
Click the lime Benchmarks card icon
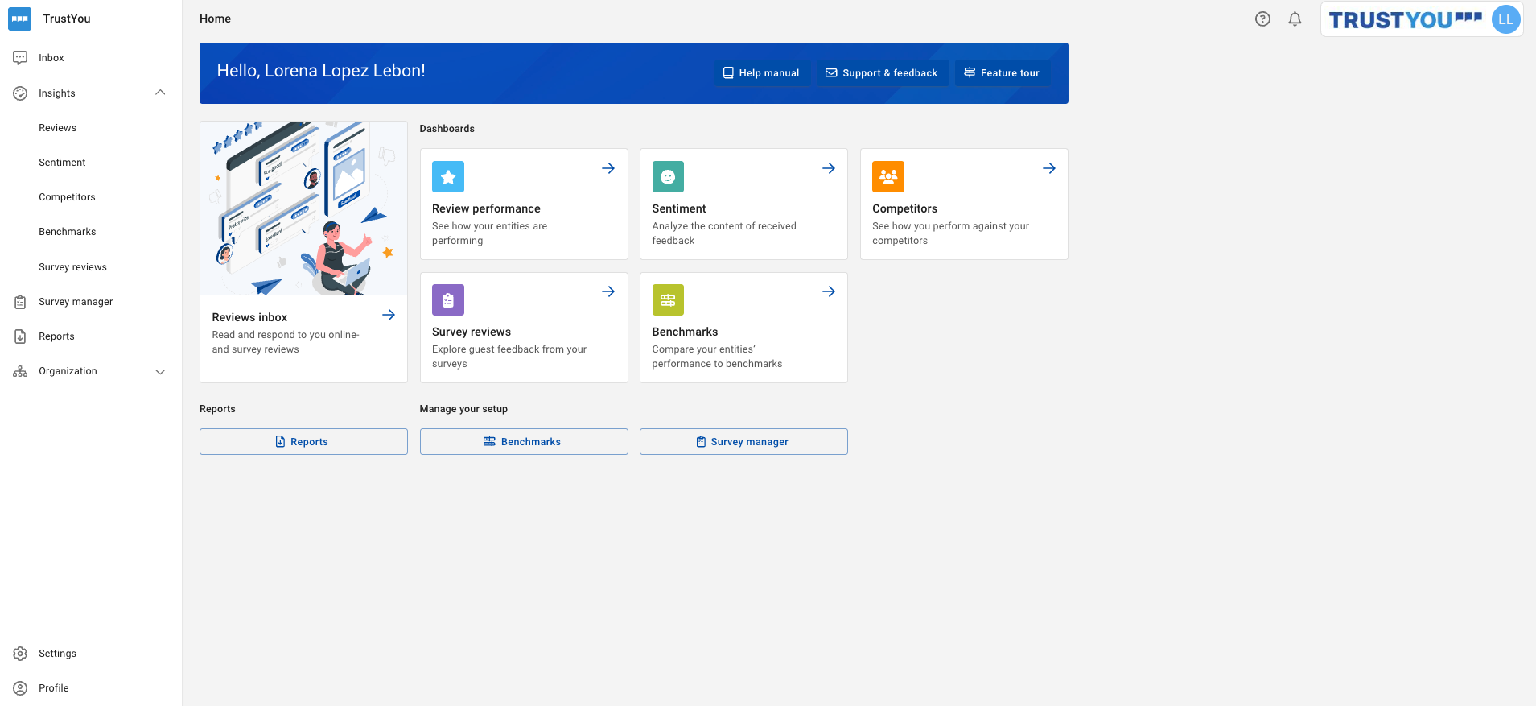(x=668, y=299)
